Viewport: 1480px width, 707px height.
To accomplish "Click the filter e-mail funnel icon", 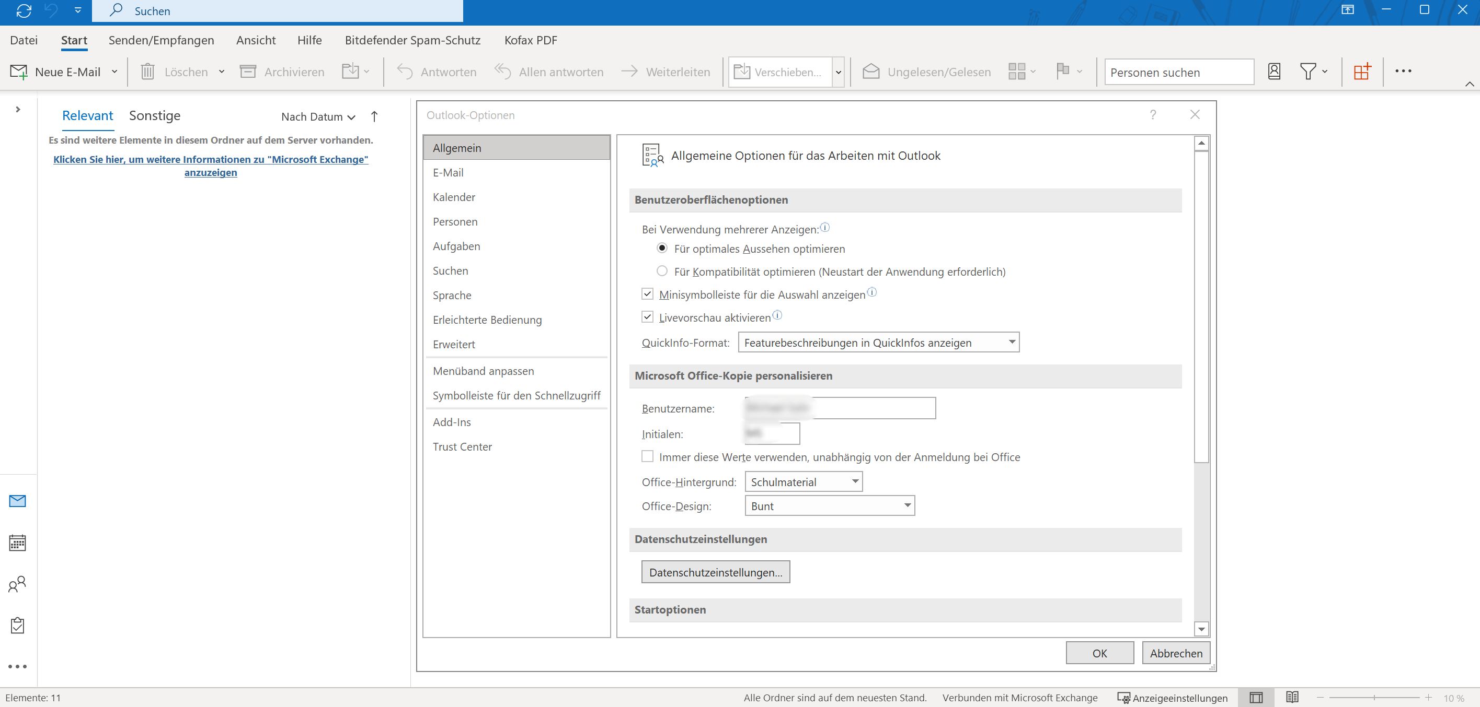I will (1307, 71).
